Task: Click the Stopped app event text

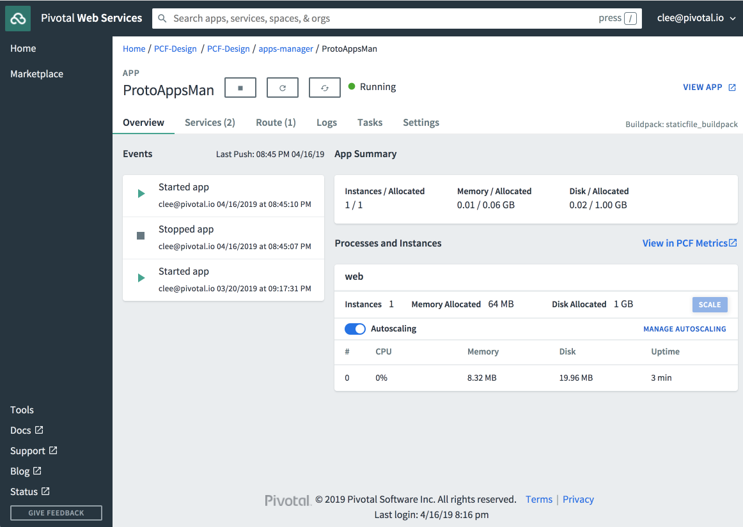Action: pos(186,229)
